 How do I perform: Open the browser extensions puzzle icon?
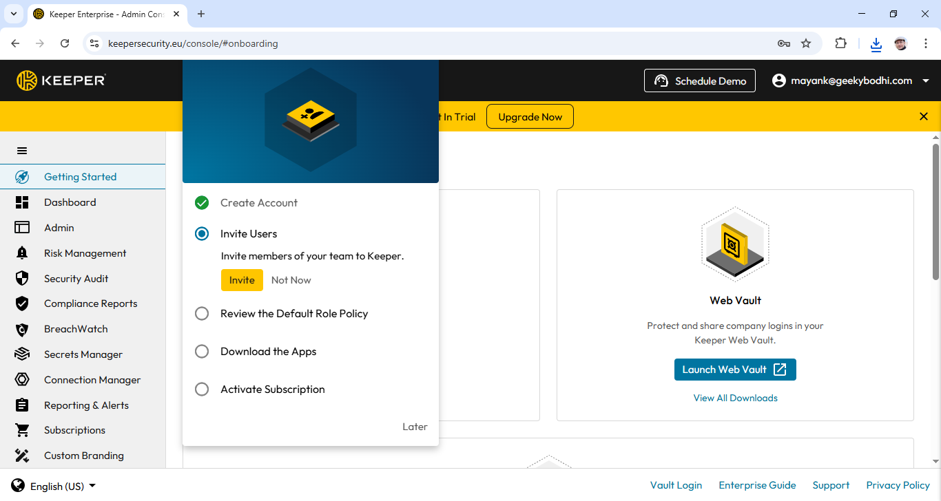tap(840, 43)
